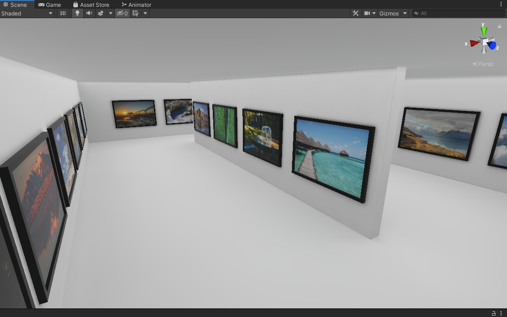Toggle Persp projection on the scene gizmo
This screenshot has height=317, width=507.
[x=483, y=64]
